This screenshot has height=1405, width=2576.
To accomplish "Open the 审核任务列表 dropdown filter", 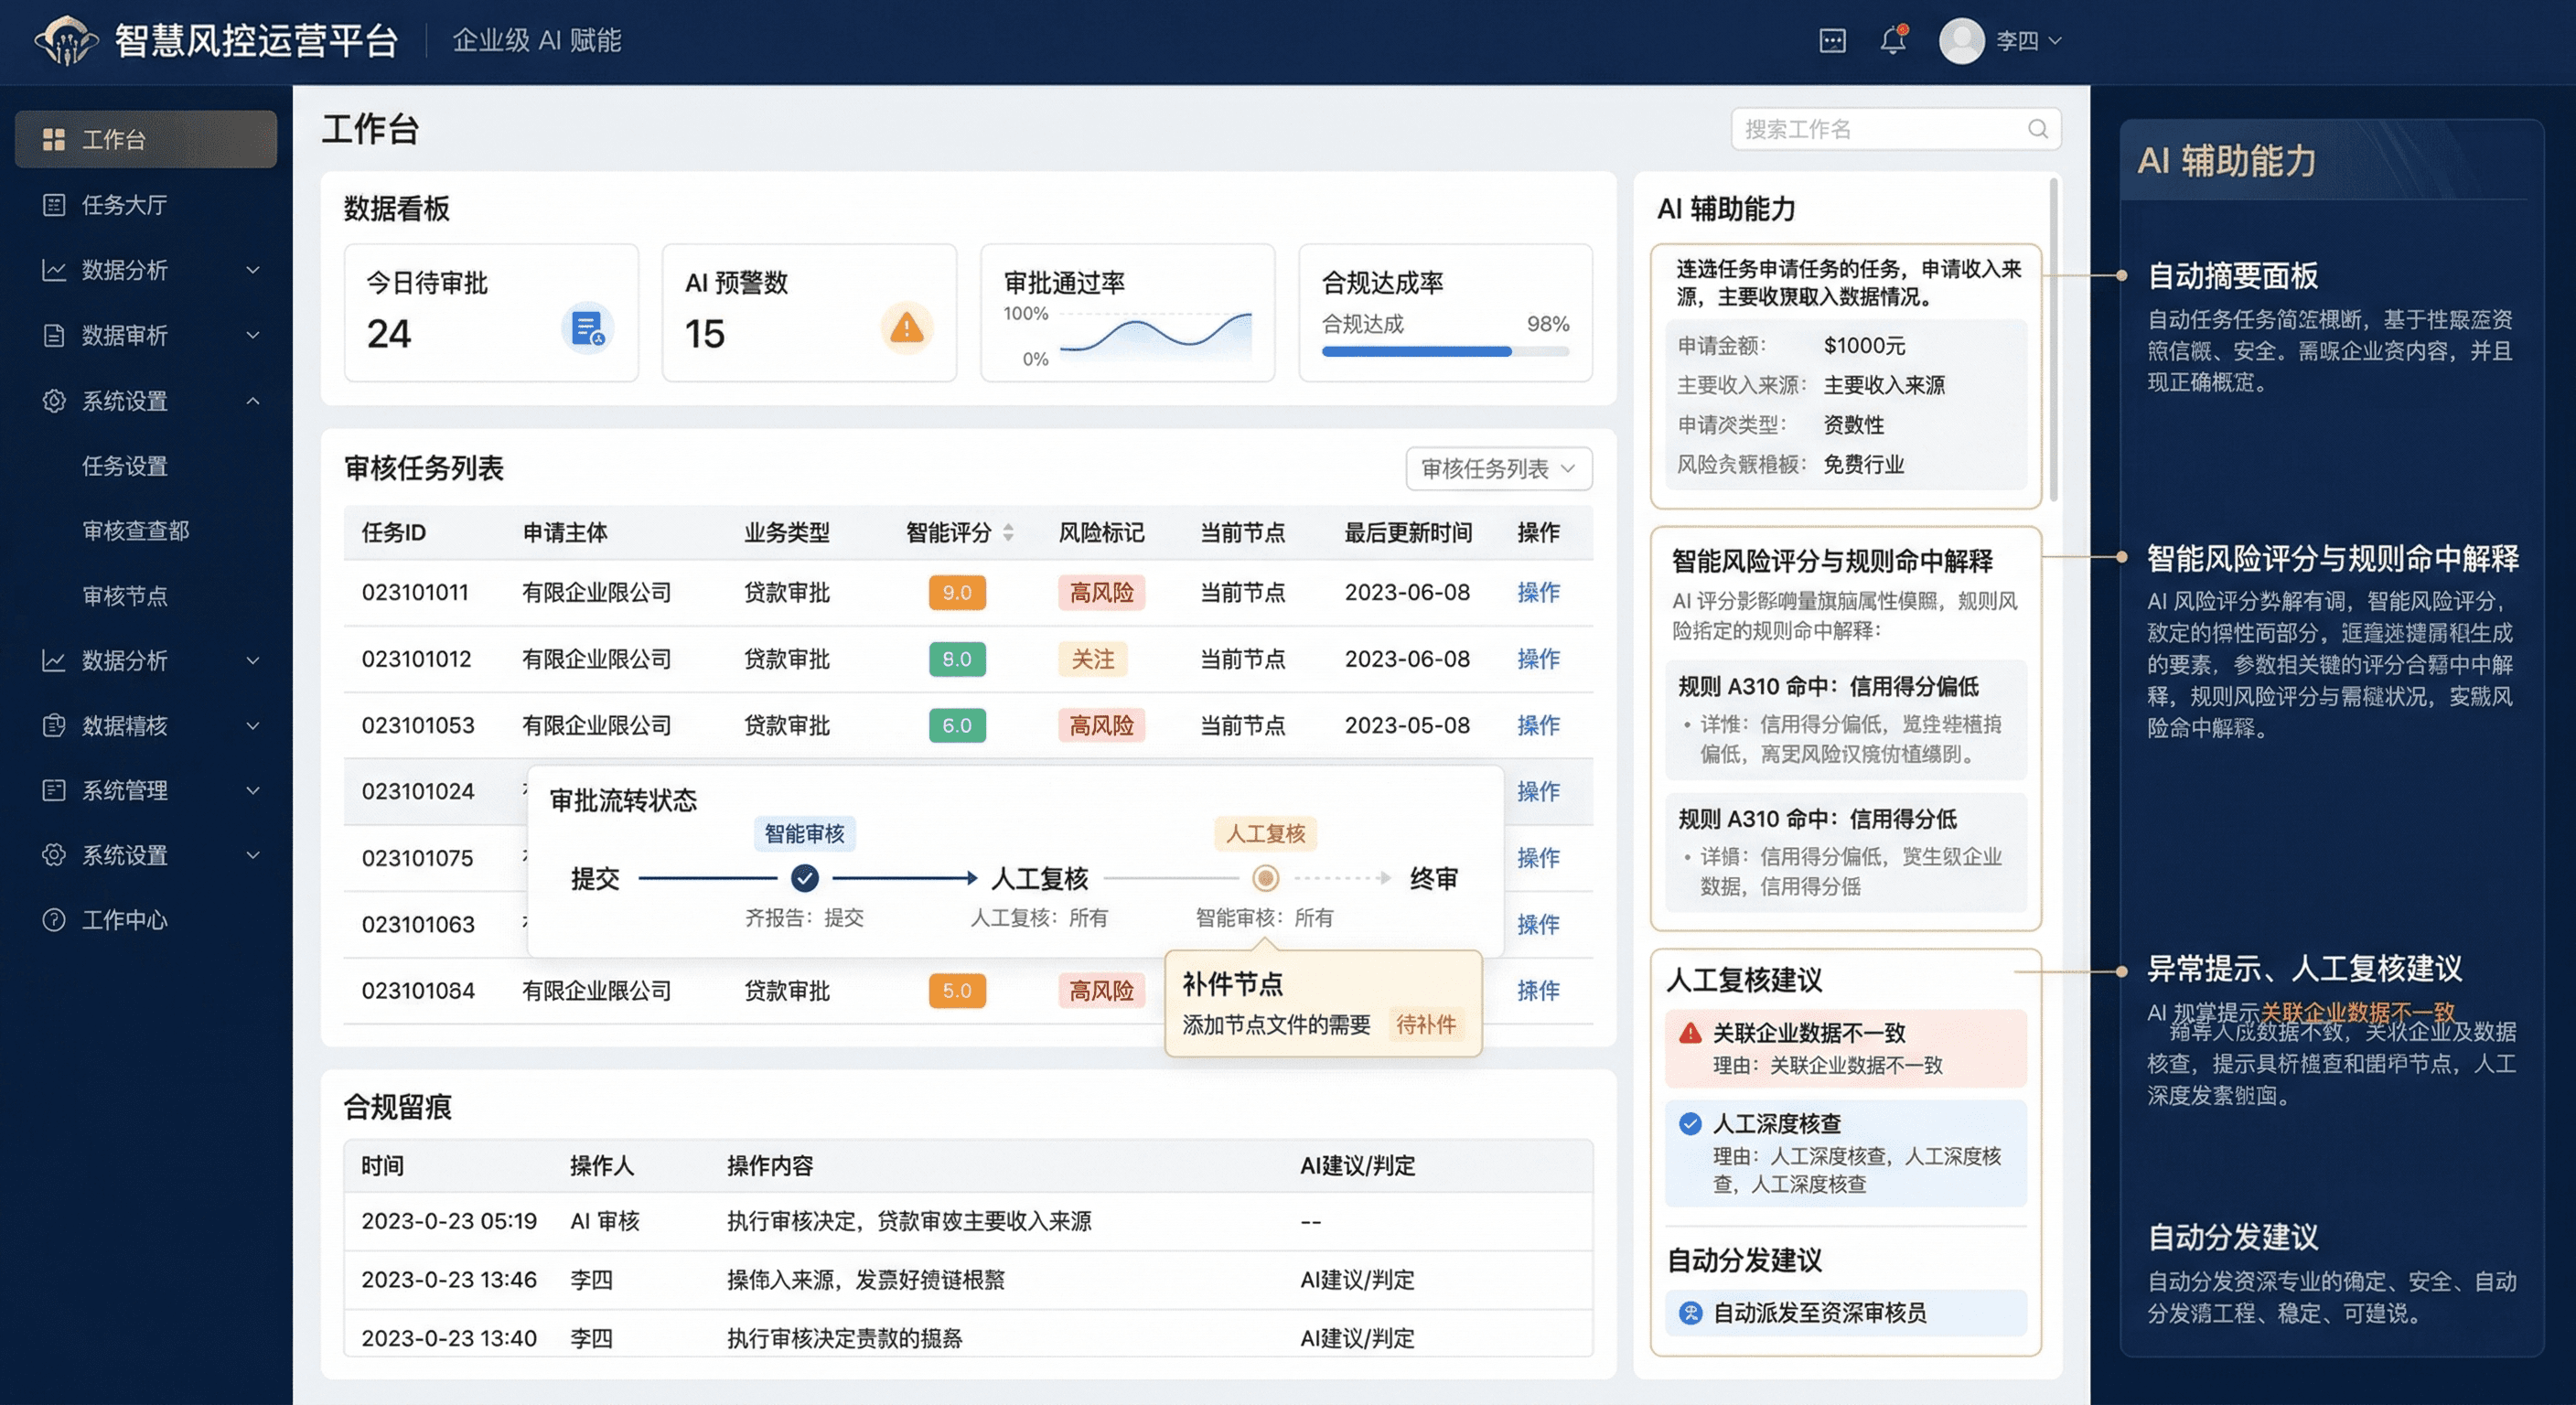I will tap(1498, 468).
